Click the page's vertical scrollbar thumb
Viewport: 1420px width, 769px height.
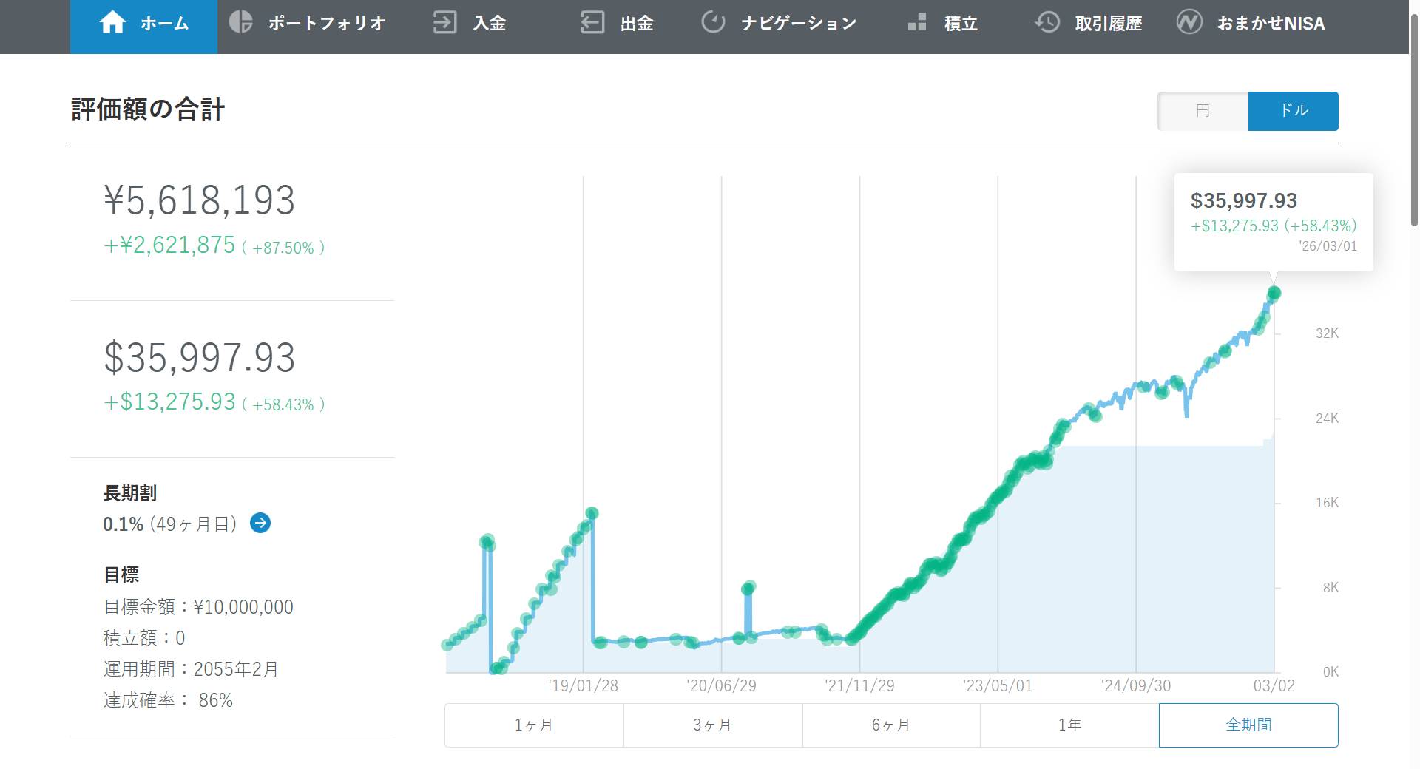pos(1414,118)
